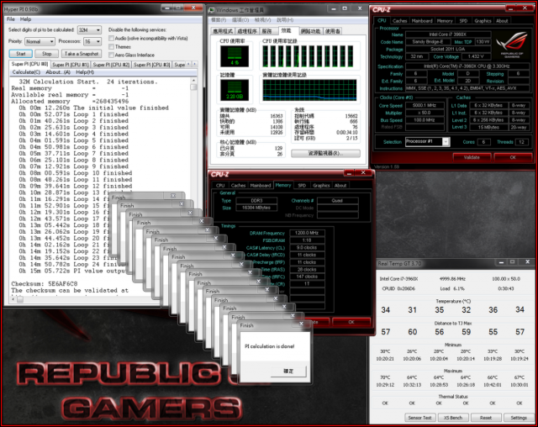
Task: Open the Mainboard tab in top CPU-Z
Action: tap(422, 21)
